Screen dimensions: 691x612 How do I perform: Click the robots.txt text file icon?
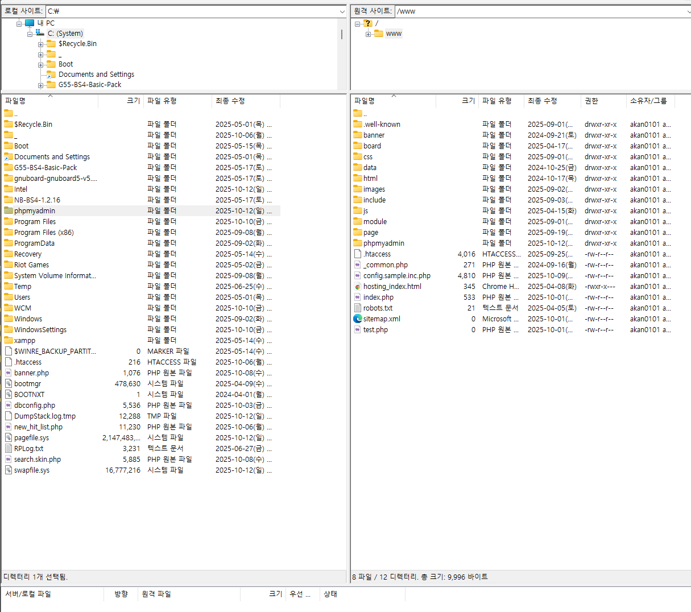tap(357, 308)
